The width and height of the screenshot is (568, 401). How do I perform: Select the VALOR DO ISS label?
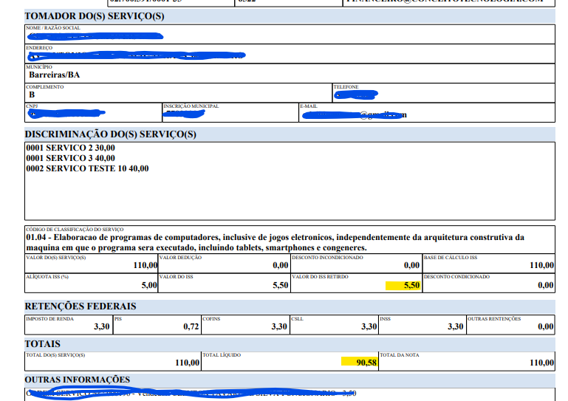[176, 277]
